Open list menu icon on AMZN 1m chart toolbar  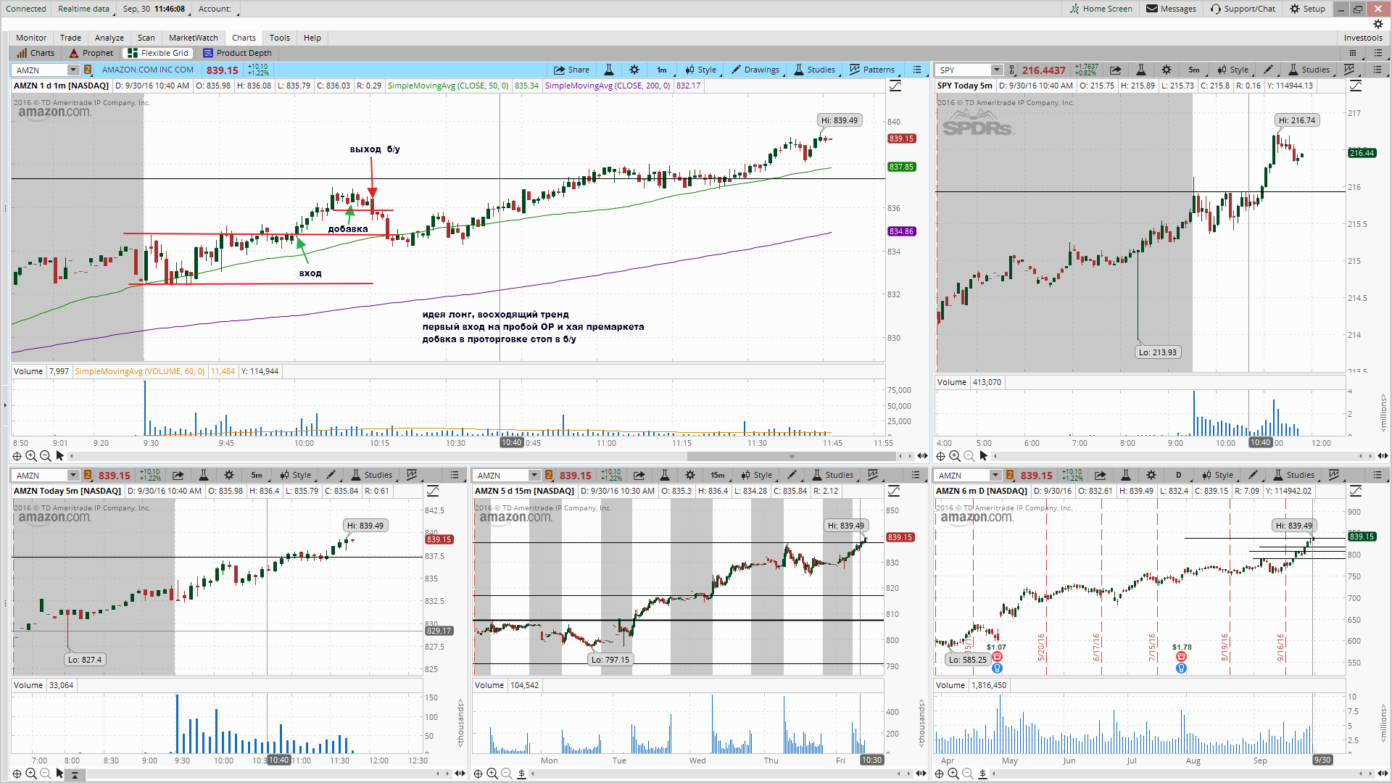pyautogui.click(x=917, y=70)
